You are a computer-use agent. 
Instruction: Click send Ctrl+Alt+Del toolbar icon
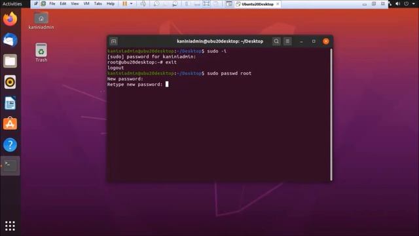[143, 4]
